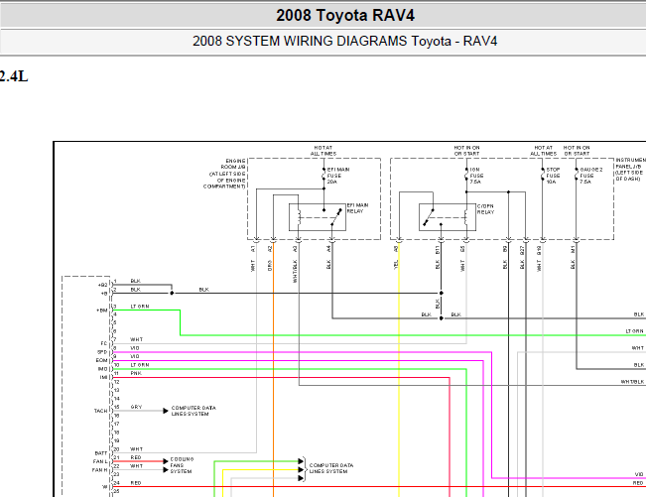Click the "WHT" label at pin 20
Viewport: 646px width, 497px height.
136,449
